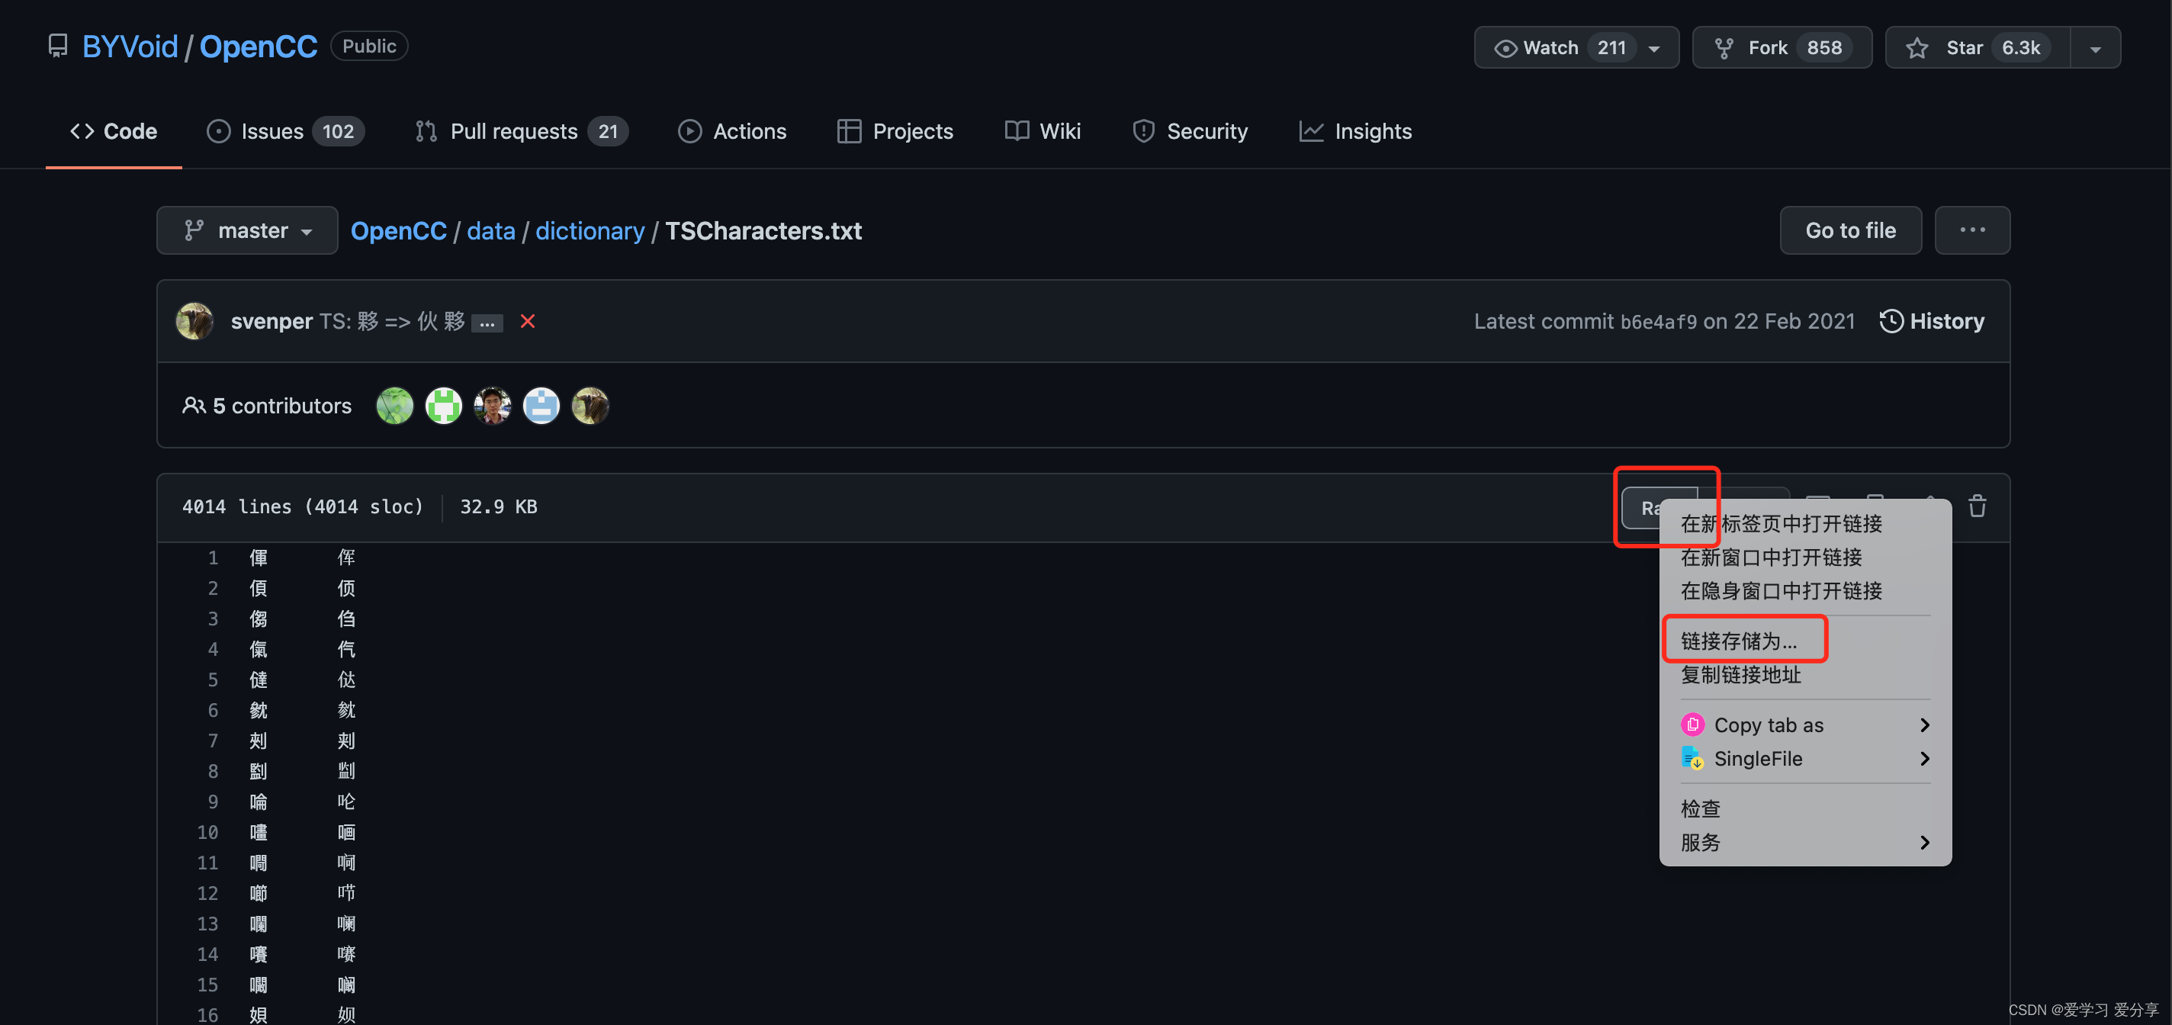The height and width of the screenshot is (1025, 2172).
Task: Expand the Copy tab as submenu
Action: (1804, 725)
